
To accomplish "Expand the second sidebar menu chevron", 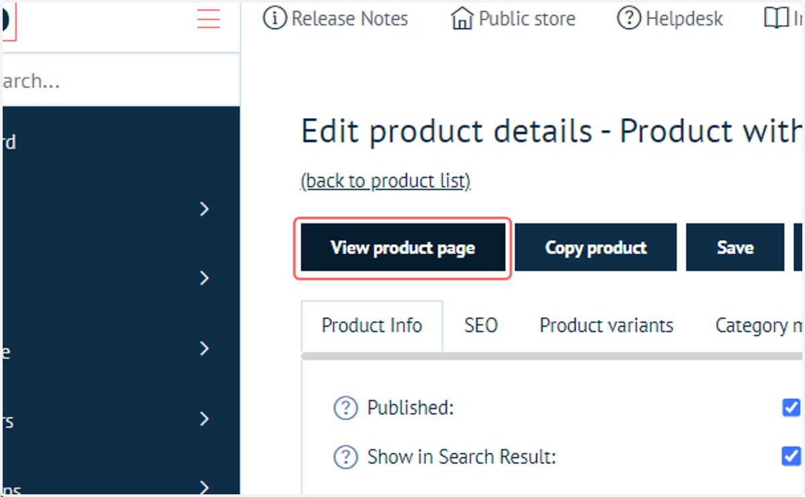I will click(205, 278).
